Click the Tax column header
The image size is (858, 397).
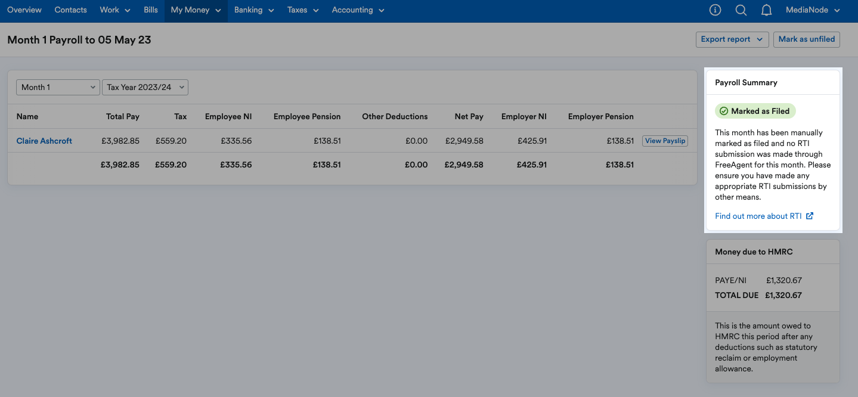point(181,116)
